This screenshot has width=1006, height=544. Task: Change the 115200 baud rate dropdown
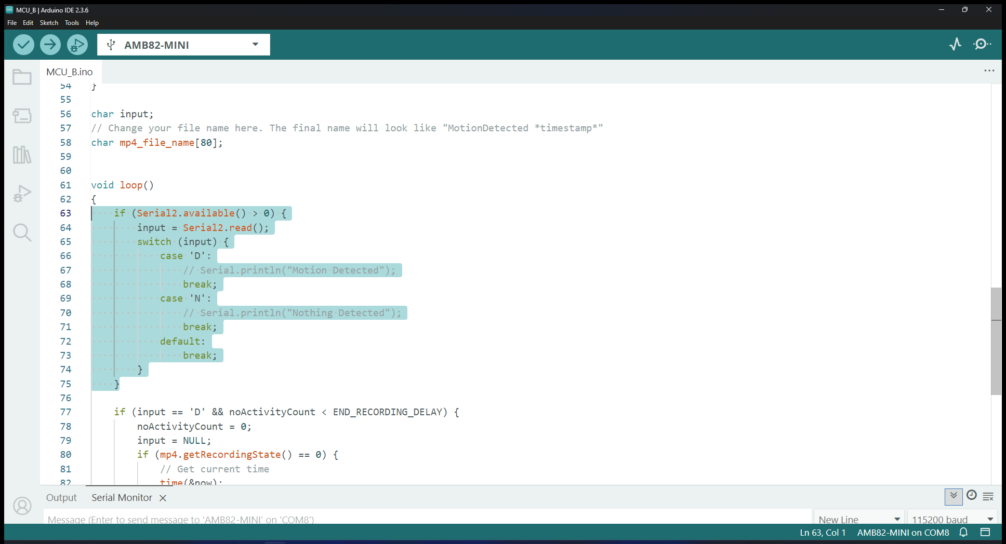[x=952, y=519]
